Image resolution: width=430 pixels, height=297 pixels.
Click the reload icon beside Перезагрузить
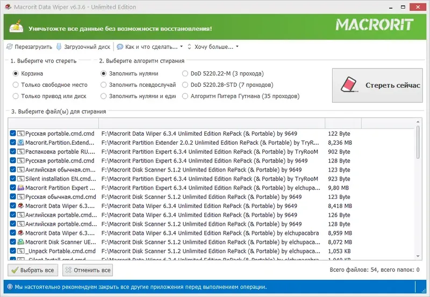(10, 47)
